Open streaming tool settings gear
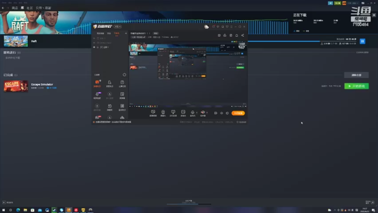This screenshot has width=378, height=213. click(227, 113)
